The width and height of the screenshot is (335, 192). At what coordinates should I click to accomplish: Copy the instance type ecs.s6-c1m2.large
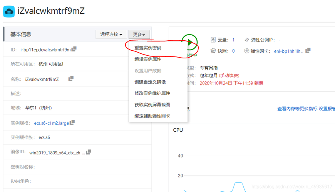click(x=72, y=122)
